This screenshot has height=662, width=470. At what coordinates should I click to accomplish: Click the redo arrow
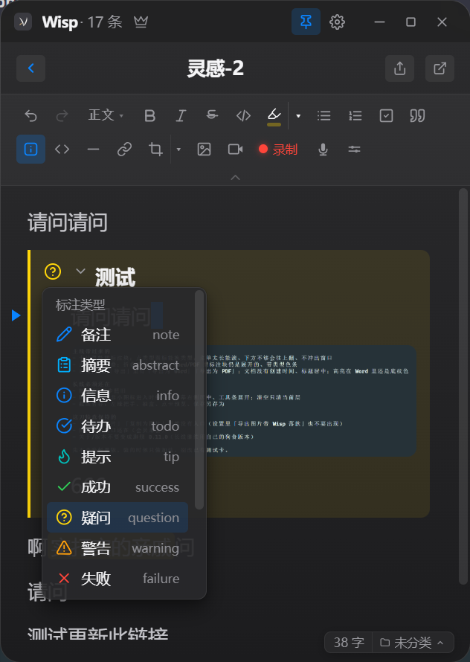pos(62,115)
